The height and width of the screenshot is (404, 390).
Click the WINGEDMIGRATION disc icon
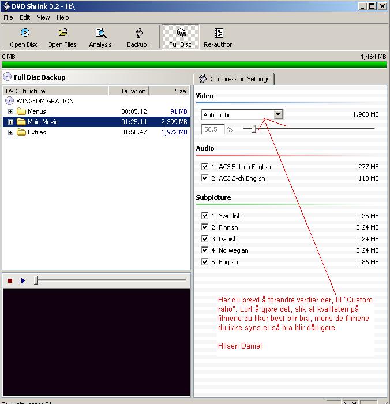10,101
